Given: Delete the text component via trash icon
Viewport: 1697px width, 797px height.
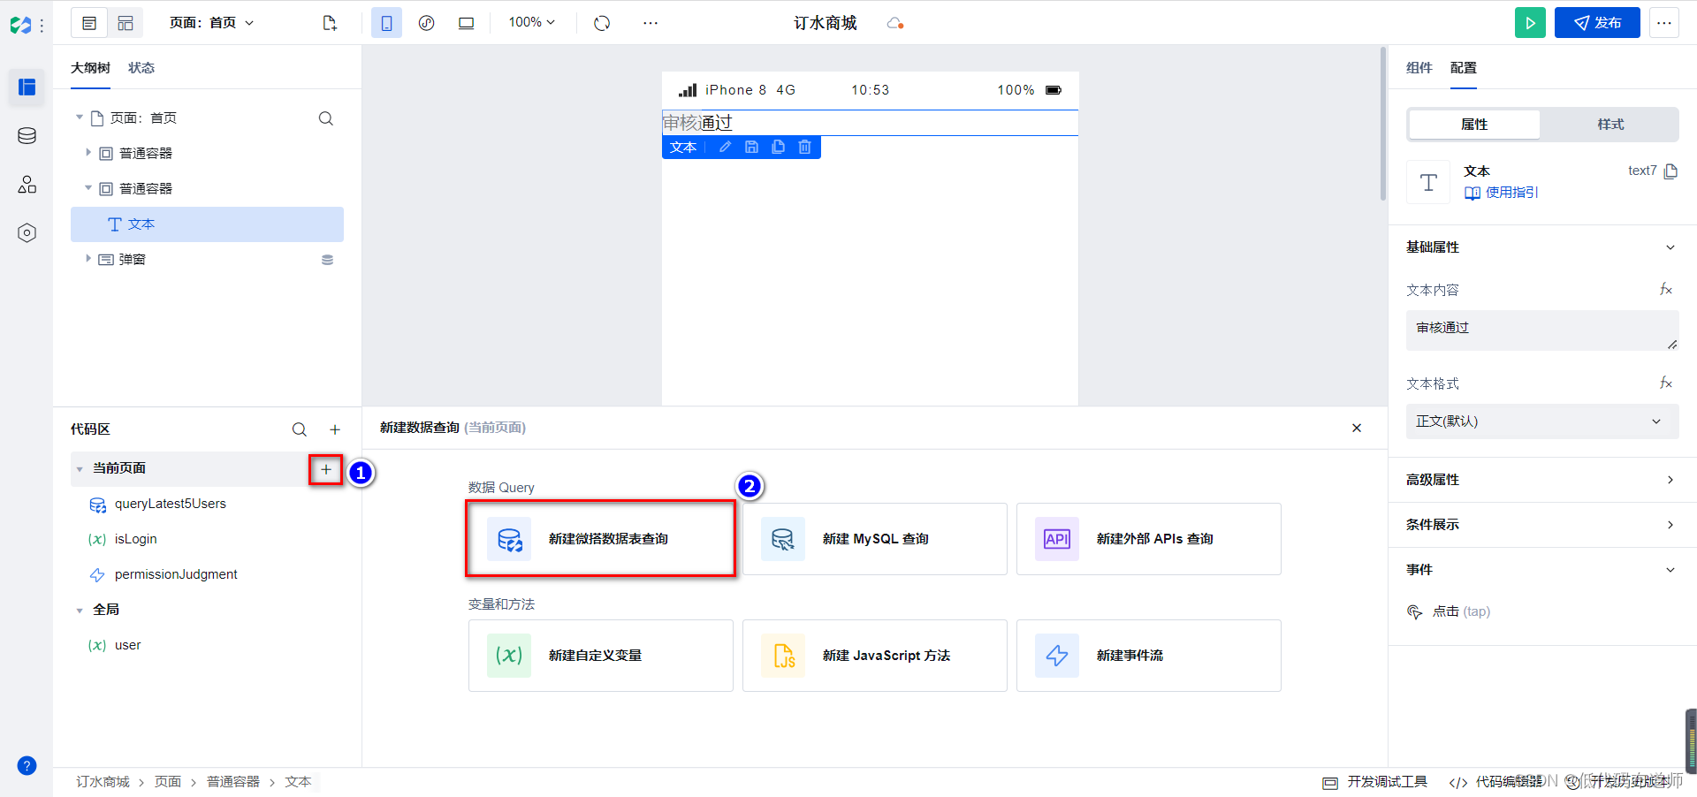Looking at the screenshot, I should (x=804, y=147).
